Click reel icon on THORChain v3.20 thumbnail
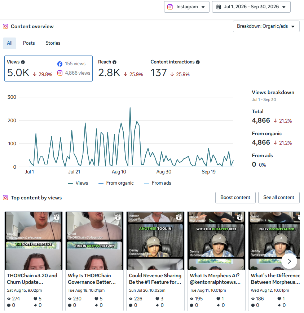 click(57, 217)
